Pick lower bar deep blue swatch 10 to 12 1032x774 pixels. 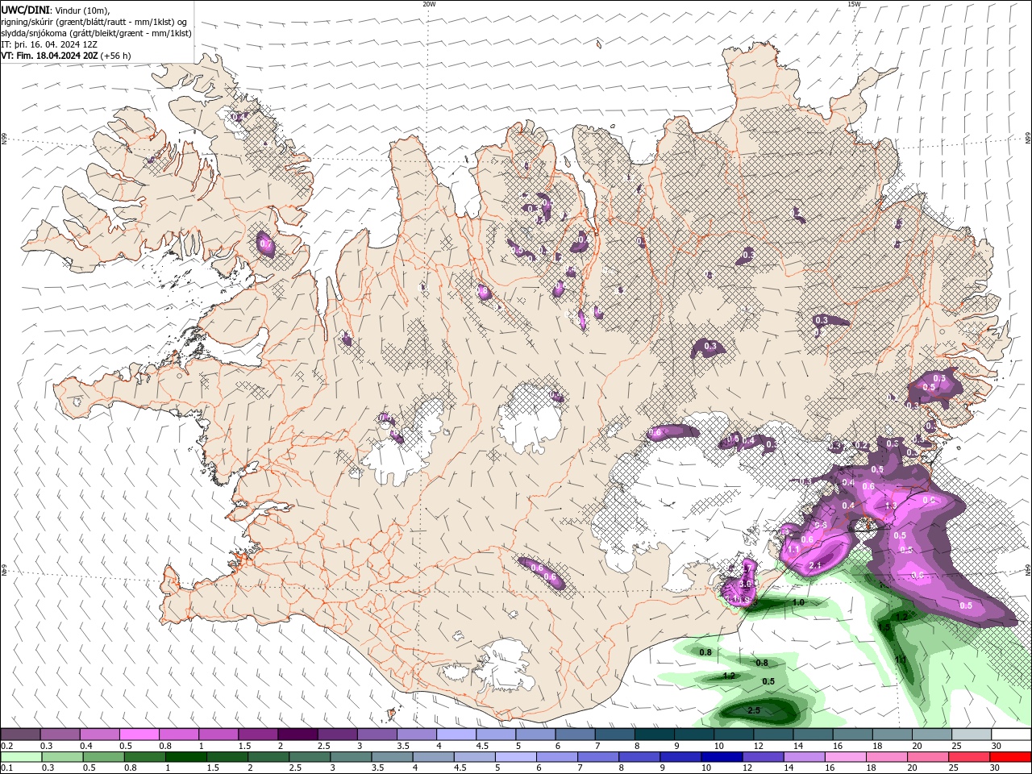[x=721, y=757]
